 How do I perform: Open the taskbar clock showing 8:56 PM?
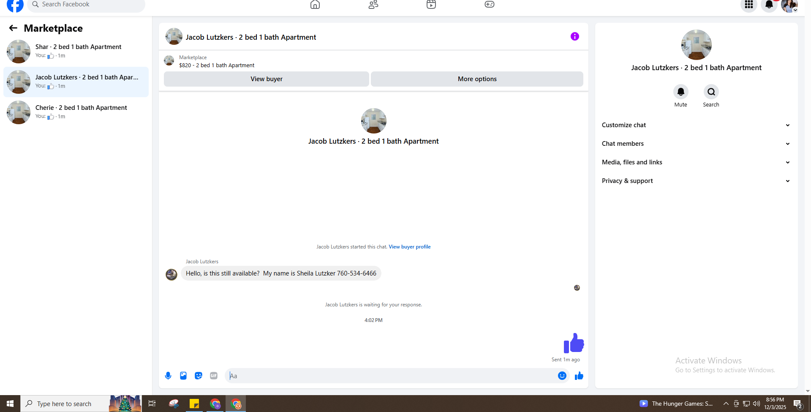point(775,404)
